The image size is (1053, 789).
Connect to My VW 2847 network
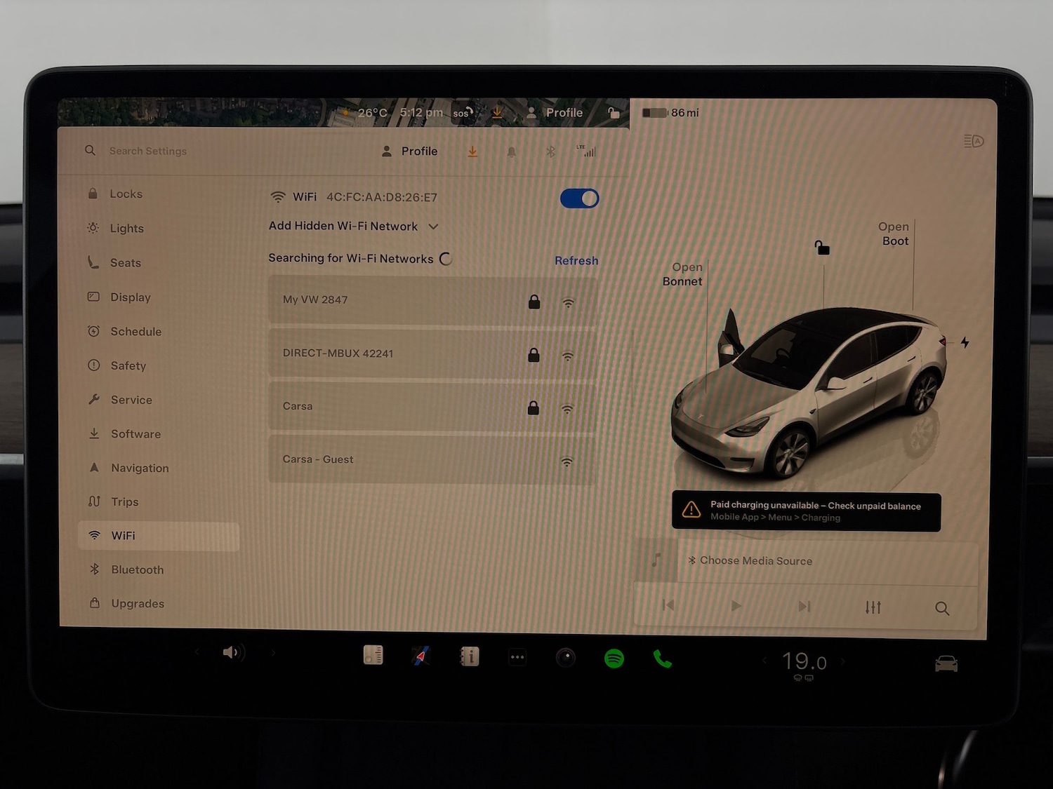[432, 300]
